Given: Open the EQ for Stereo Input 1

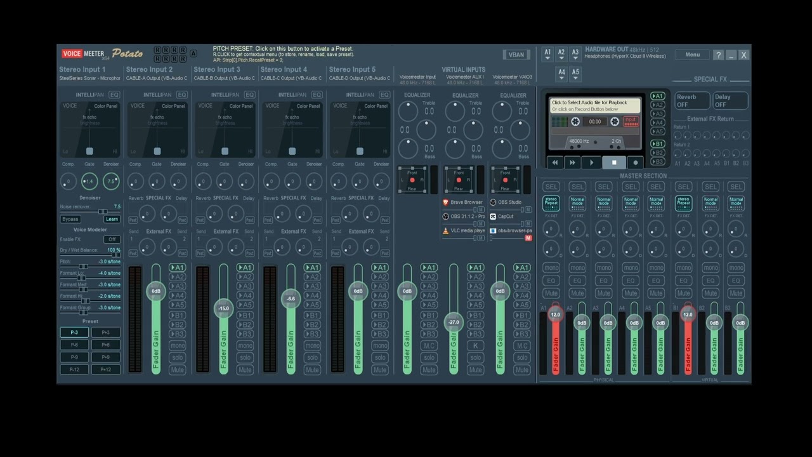Looking at the screenshot, I should 114,95.
